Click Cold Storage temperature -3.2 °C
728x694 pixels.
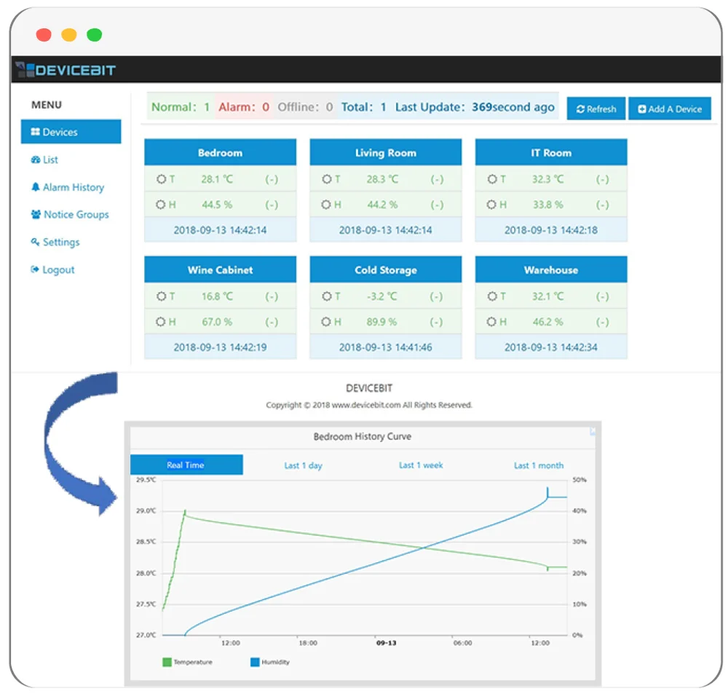tap(382, 296)
